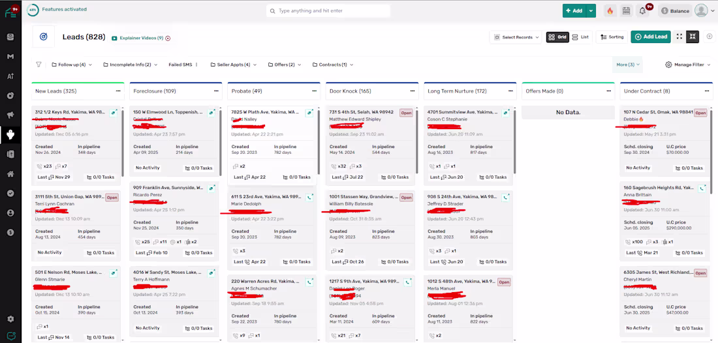Click New Leads column scrollbar
The height and width of the screenshot is (343, 718).
click(123, 143)
